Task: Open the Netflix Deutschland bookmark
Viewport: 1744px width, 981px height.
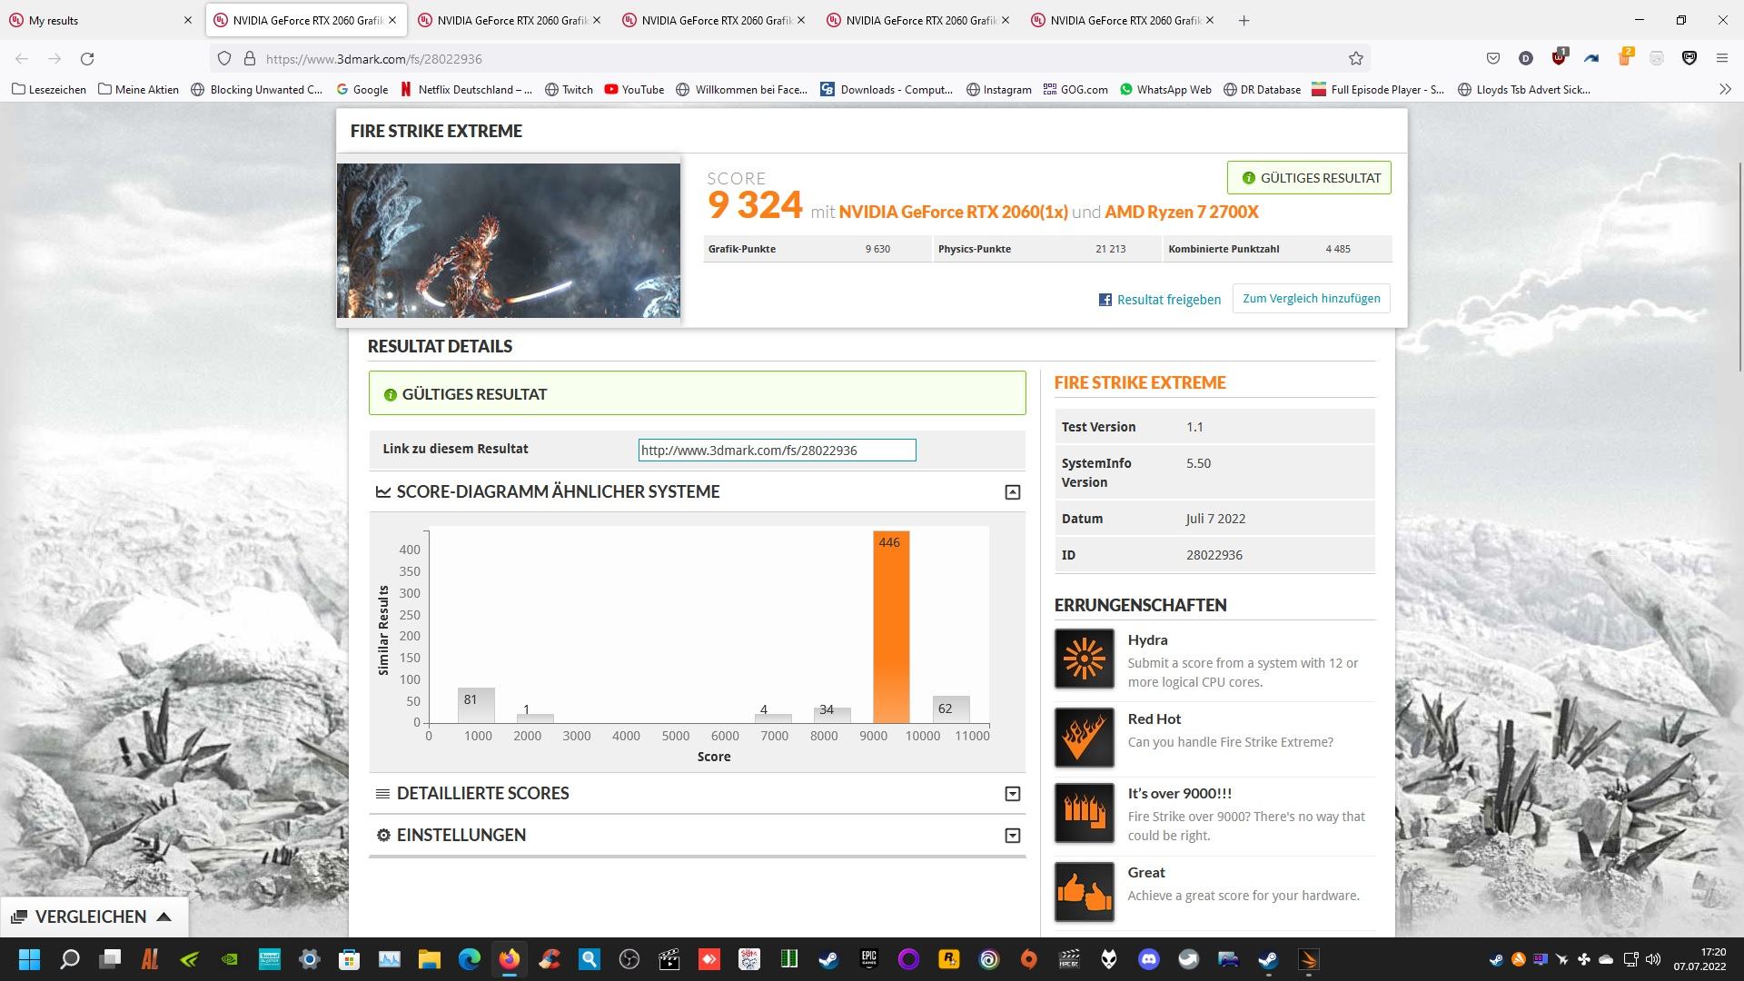Action: [x=467, y=89]
